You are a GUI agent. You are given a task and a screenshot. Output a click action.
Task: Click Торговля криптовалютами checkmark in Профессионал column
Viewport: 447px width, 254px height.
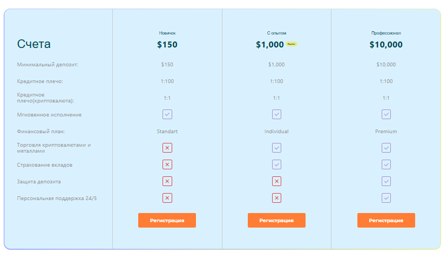(x=386, y=148)
